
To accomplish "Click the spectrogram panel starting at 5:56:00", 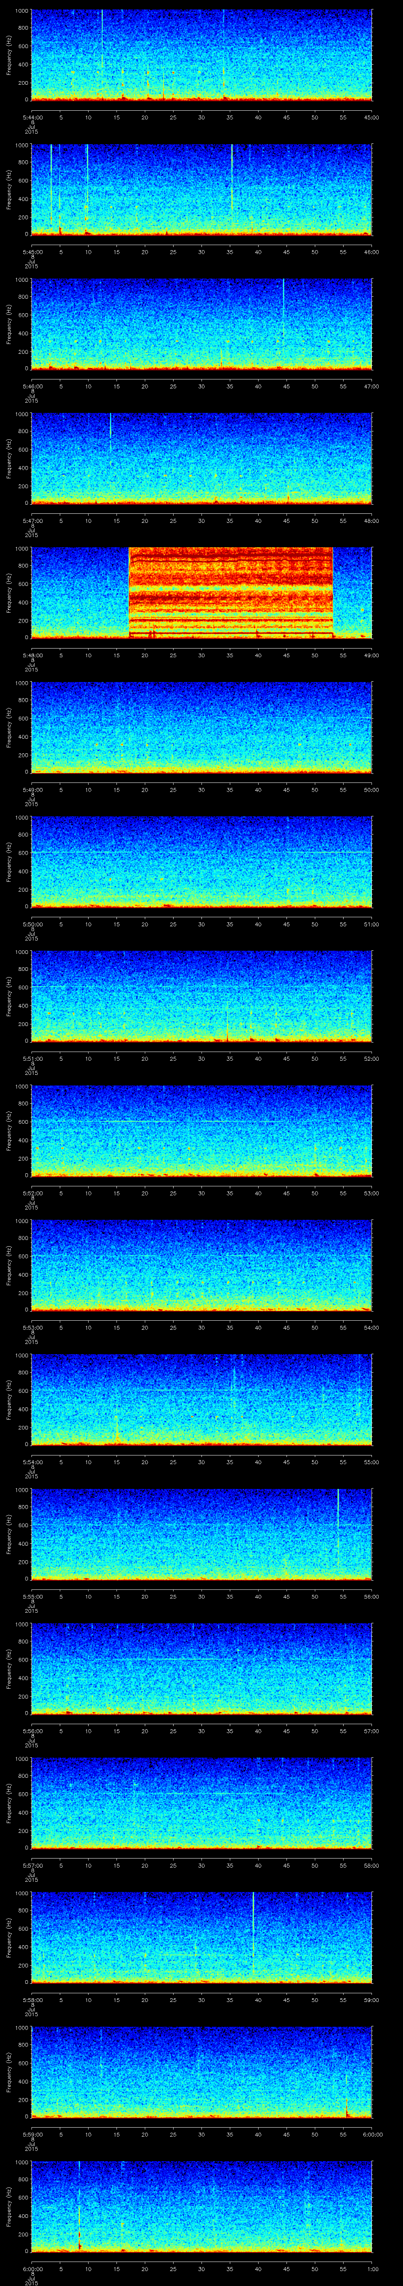I will (x=201, y=1668).
